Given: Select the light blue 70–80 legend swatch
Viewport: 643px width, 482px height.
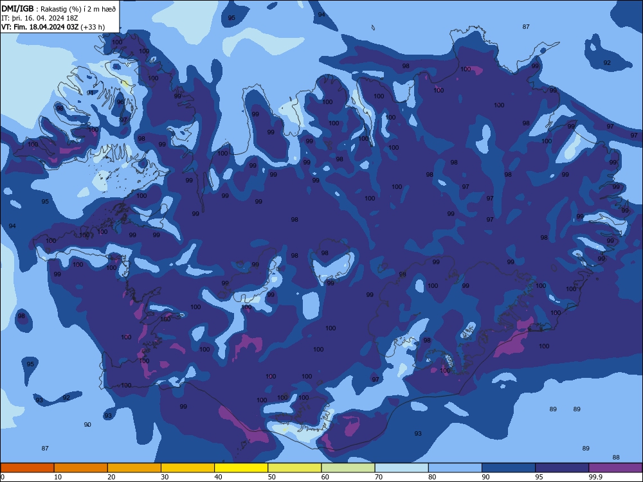Looking at the screenshot, I should pos(402,468).
